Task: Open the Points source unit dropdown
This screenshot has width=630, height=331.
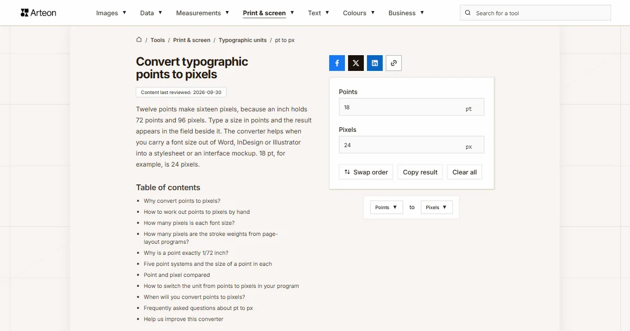Action: (x=386, y=208)
